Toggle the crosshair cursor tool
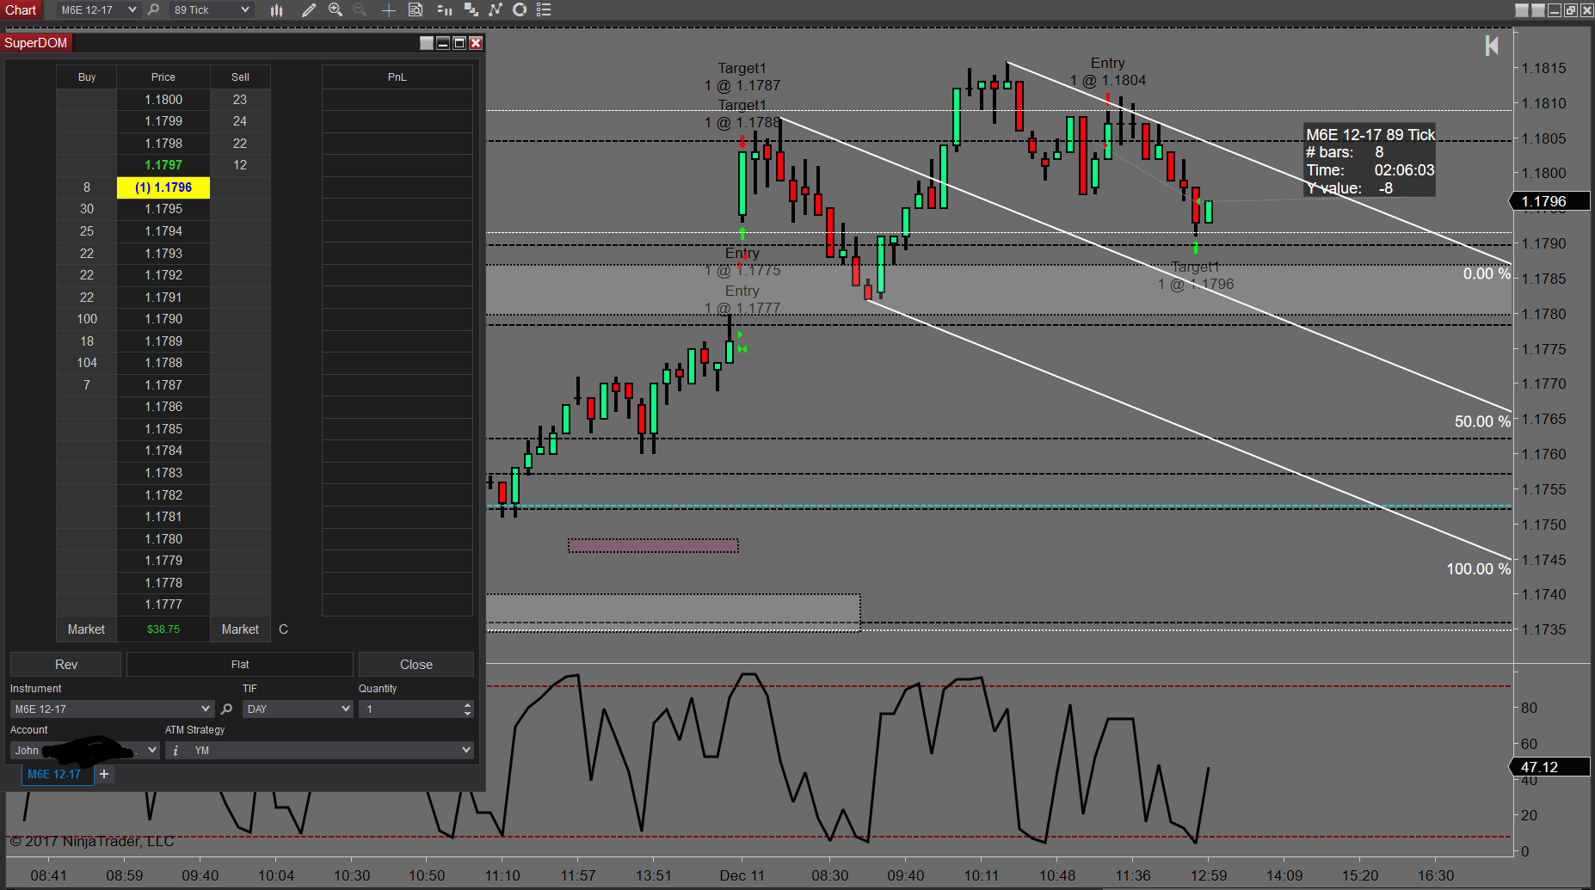The height and width of the screenshot is (890, 1595). tap(389, 9)
